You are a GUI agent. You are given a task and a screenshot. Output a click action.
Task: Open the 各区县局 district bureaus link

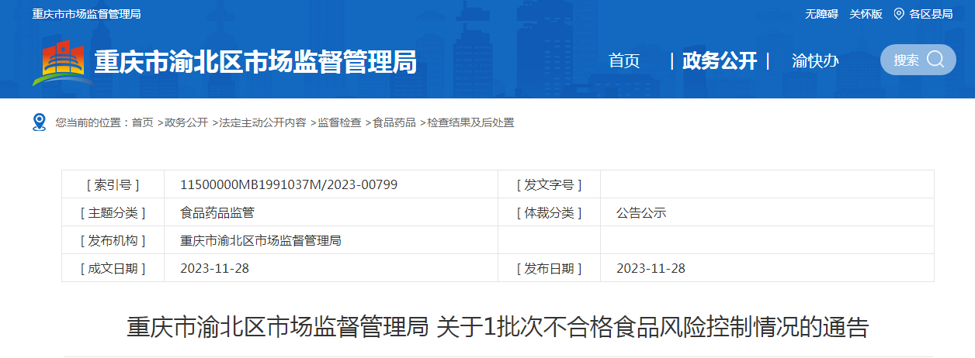click(931, 14)
